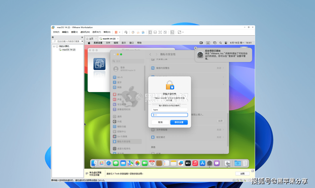Select Wi-Fi in System Settings sidebar
The image size is (315, 188).
pyautogui.click(x=127, y=77)
